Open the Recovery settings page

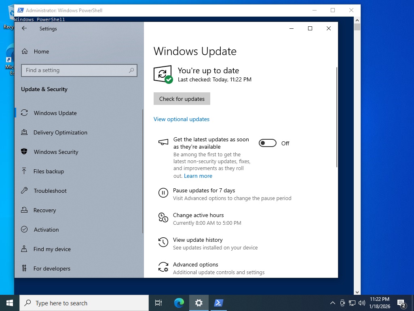pos(44,210)
